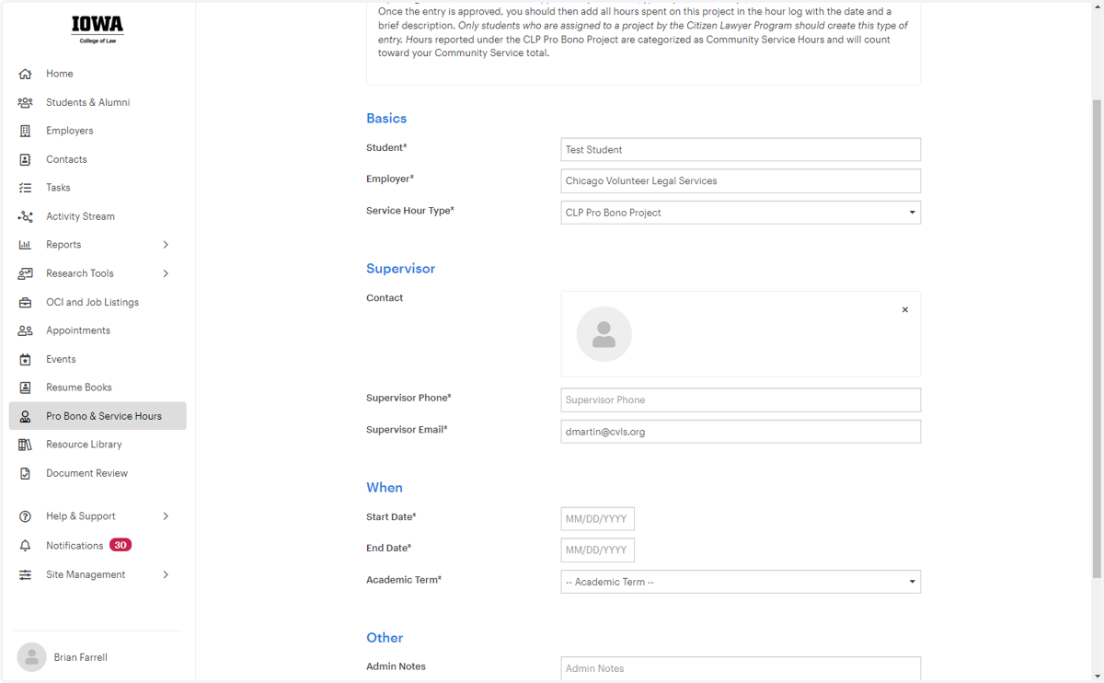1104x683 pixels.
Task: Click the Contacts card icon
Action: click(x=25, y=159)
